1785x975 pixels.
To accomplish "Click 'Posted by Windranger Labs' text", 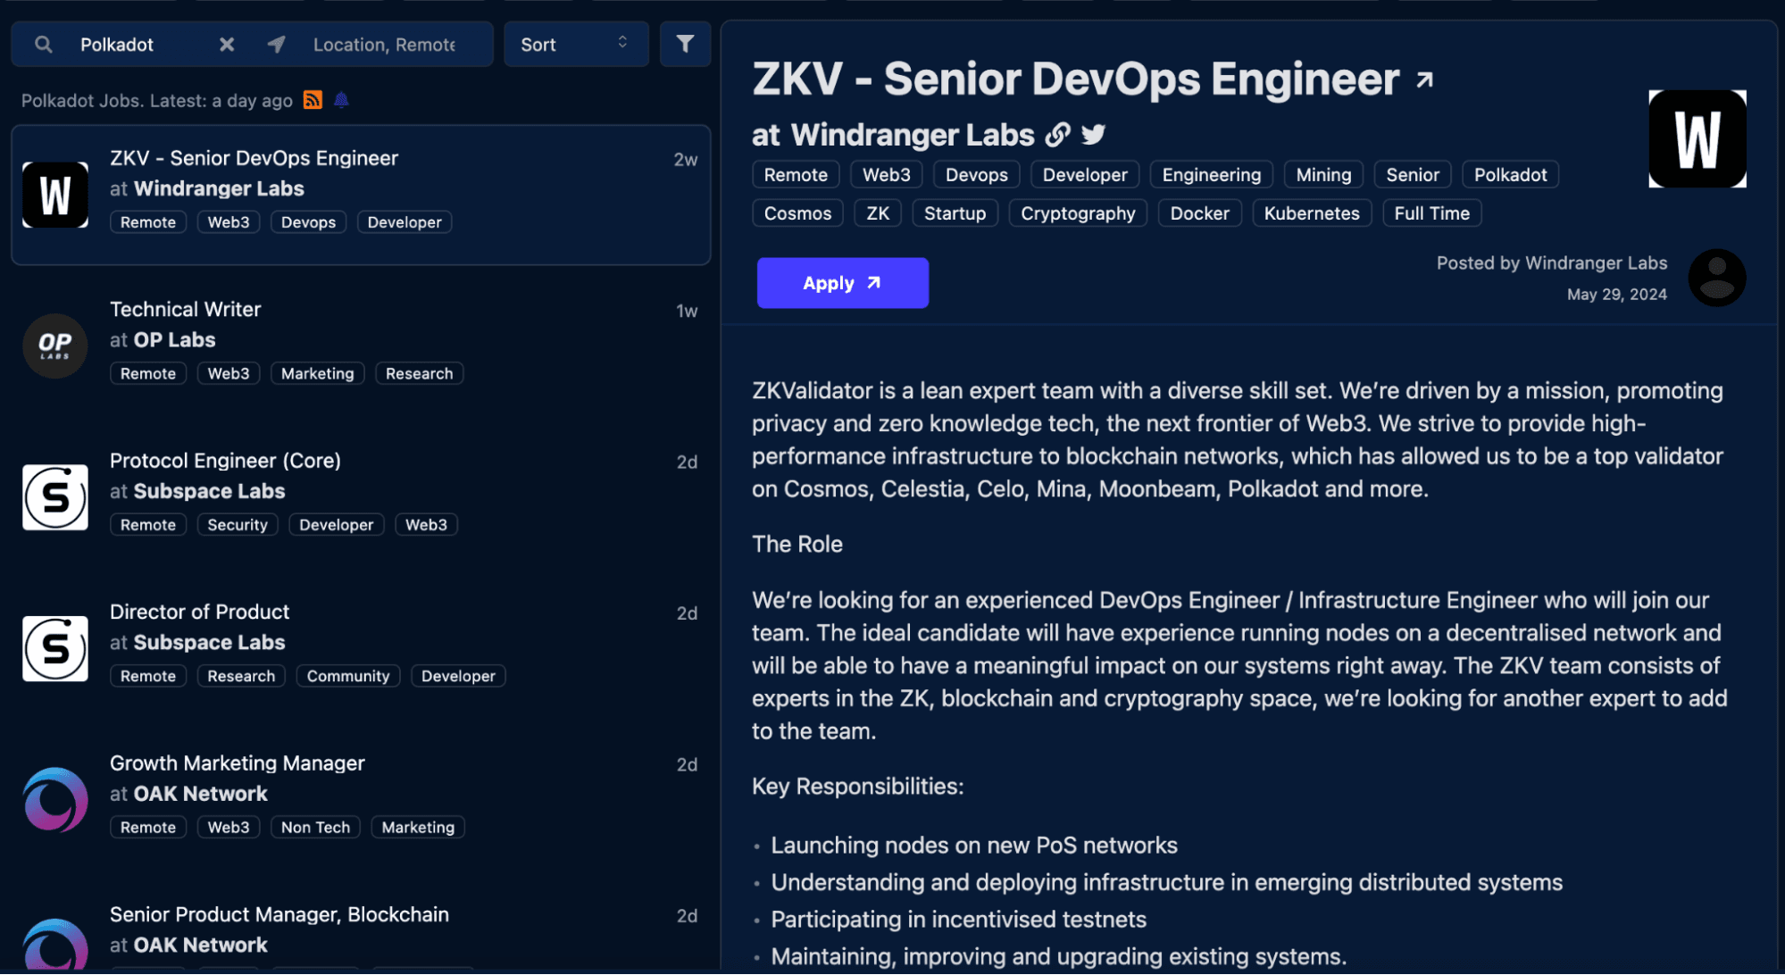I will tap(1552, 263).
